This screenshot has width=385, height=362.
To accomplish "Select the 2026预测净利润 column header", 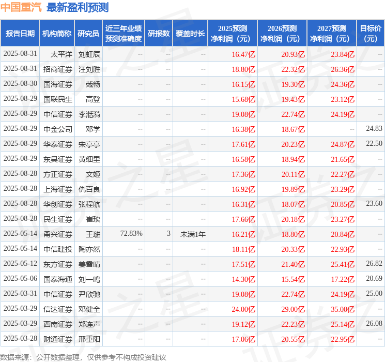I will (x=282, y=34).
